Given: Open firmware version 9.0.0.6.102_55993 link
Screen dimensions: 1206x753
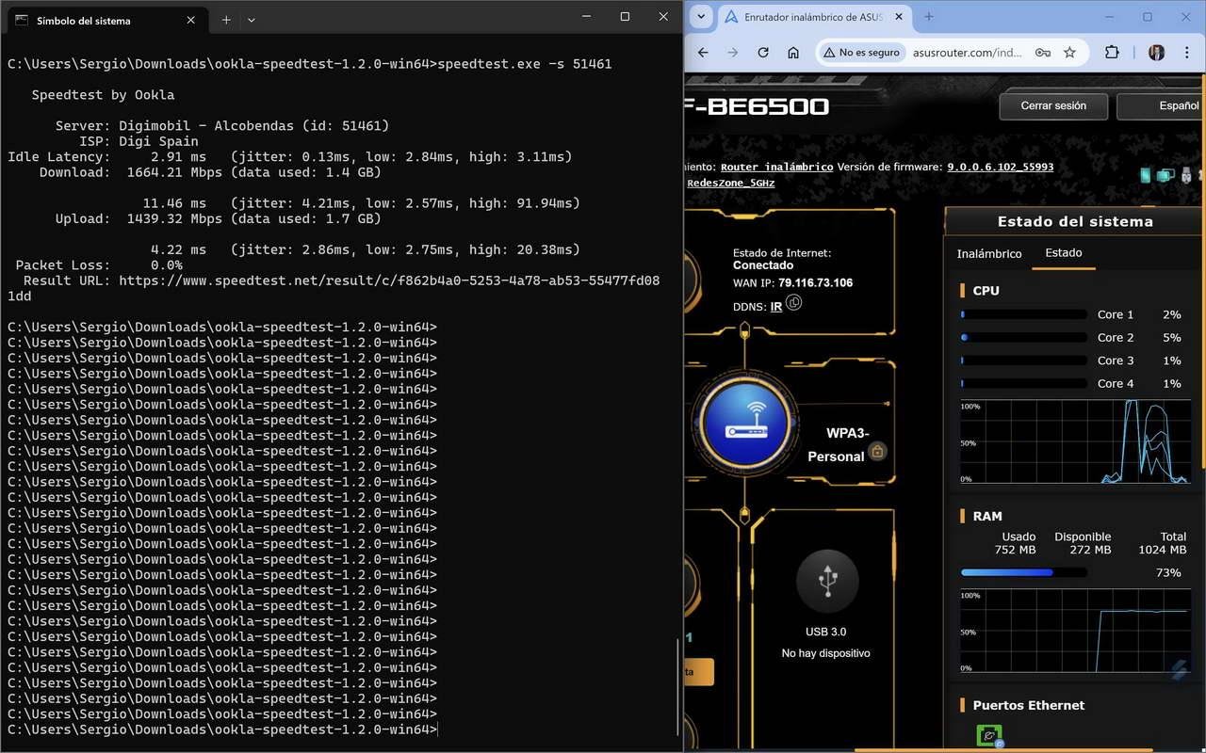Looking at the screenshot, I should point(1000,167).
